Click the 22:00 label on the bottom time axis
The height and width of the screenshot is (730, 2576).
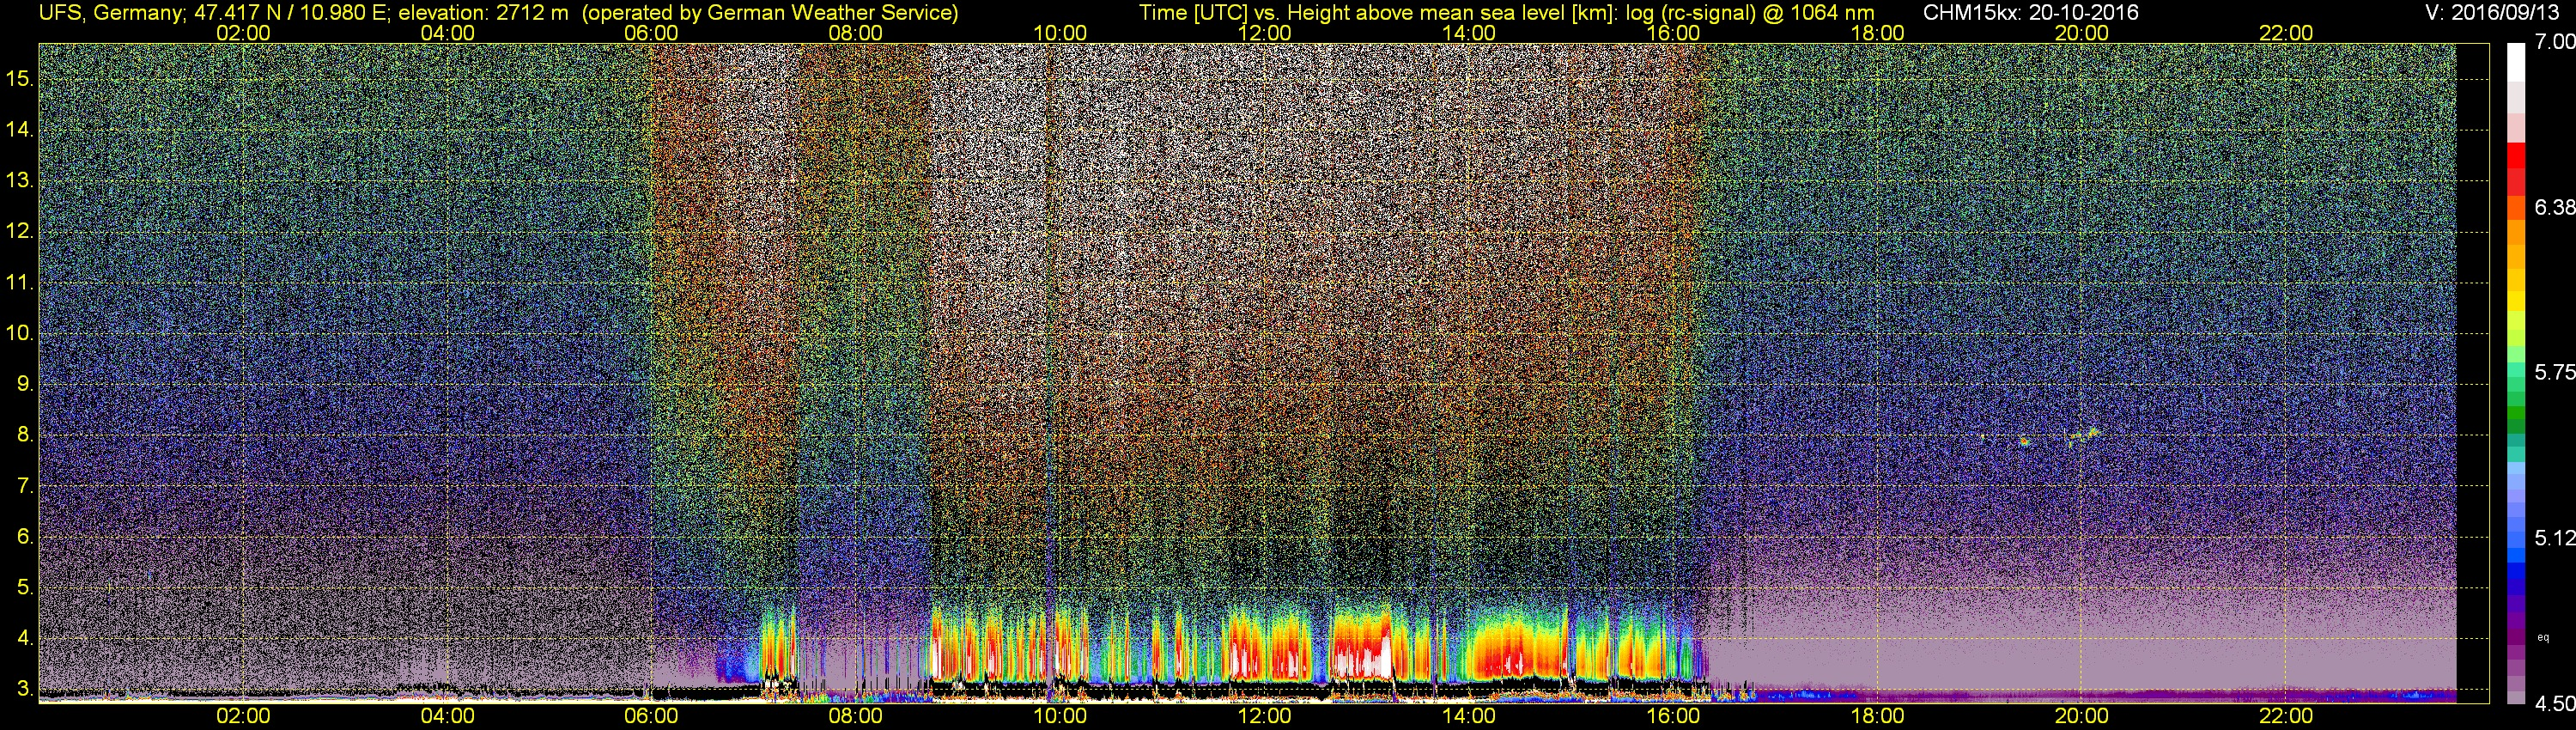pyautogui.click(x=2286, y=716)
